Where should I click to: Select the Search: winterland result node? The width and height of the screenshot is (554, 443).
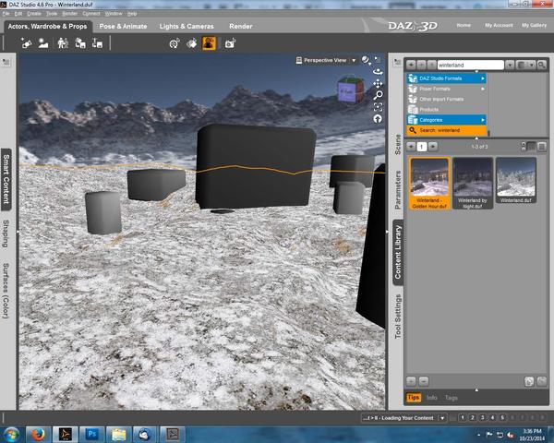[x=447, y=130]
